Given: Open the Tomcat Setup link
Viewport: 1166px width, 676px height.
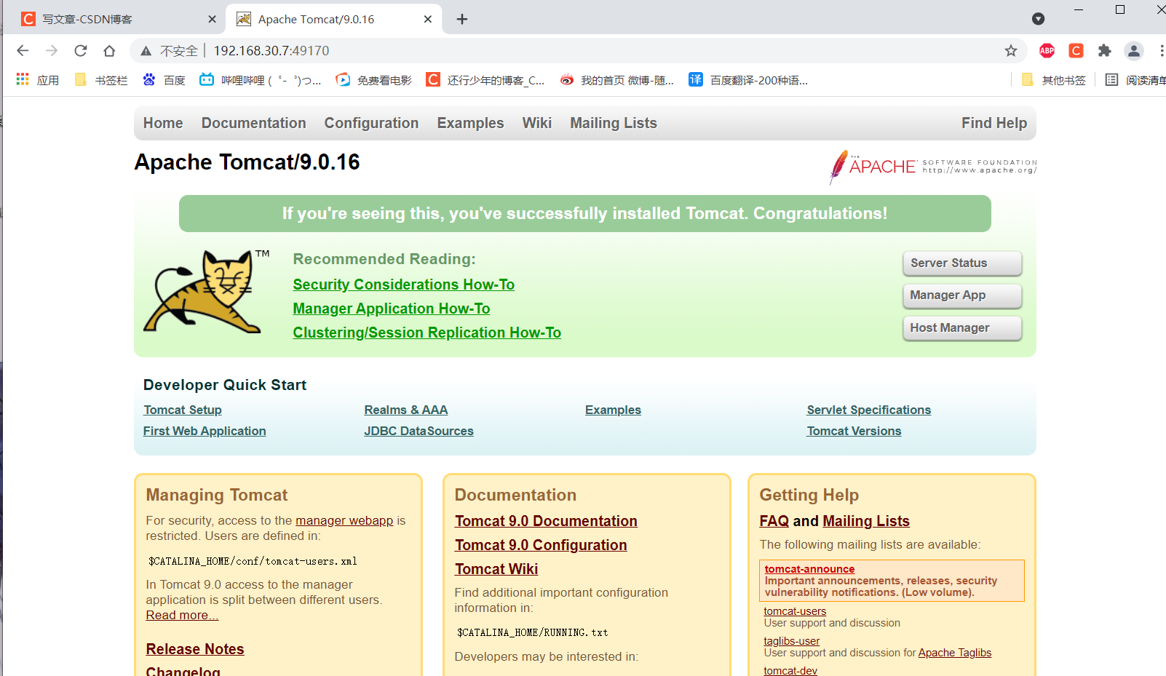Looking at the screenshot, I should (x=183, y=410).
